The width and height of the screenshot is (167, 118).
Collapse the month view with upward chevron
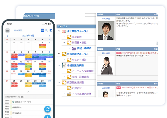[28, 92]
